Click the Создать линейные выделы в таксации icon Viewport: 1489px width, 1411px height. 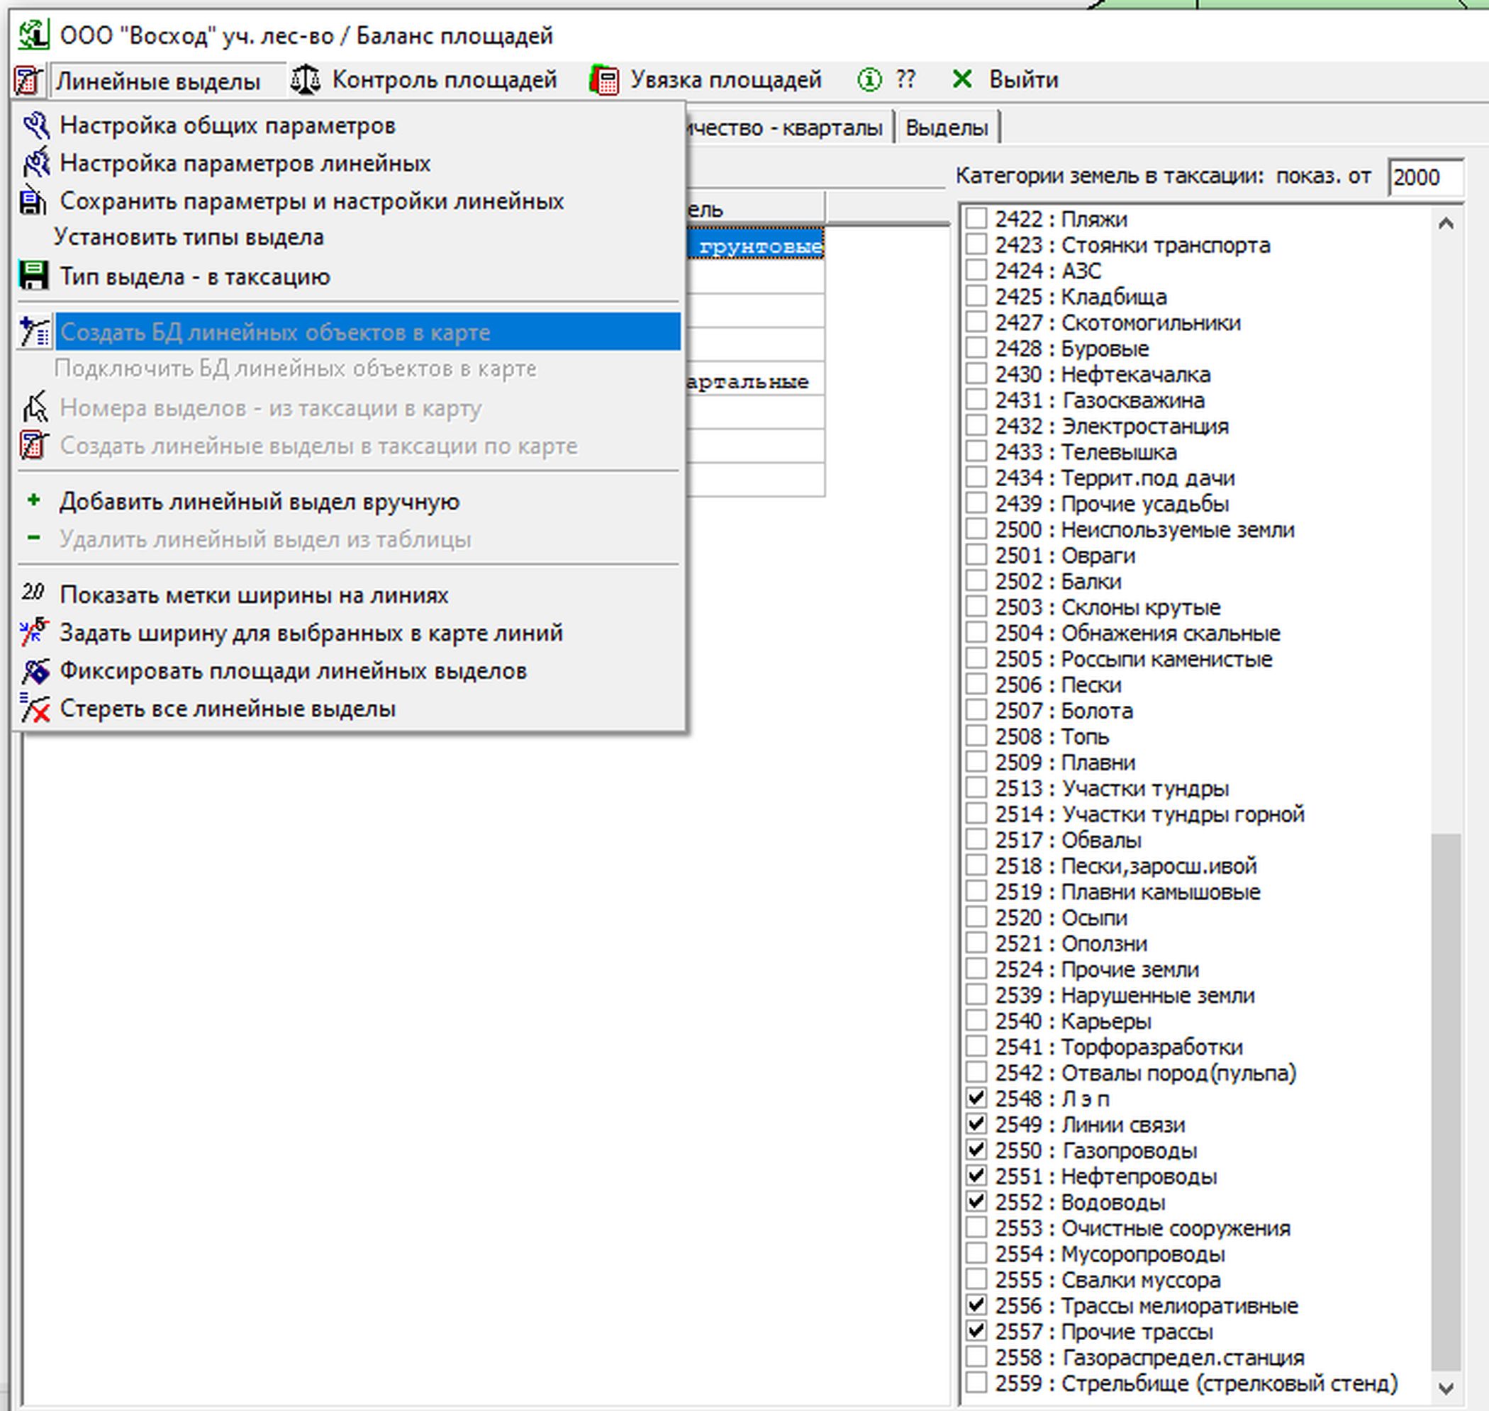[x=34, y=445]
